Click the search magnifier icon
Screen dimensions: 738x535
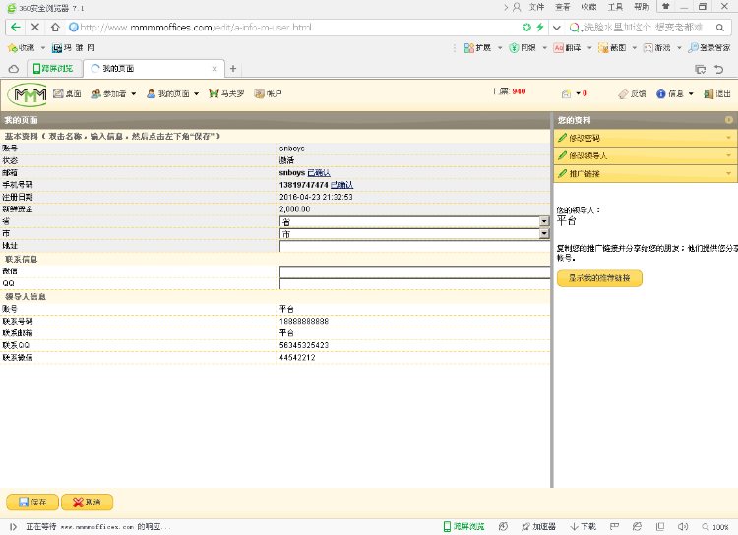[719, 28]
